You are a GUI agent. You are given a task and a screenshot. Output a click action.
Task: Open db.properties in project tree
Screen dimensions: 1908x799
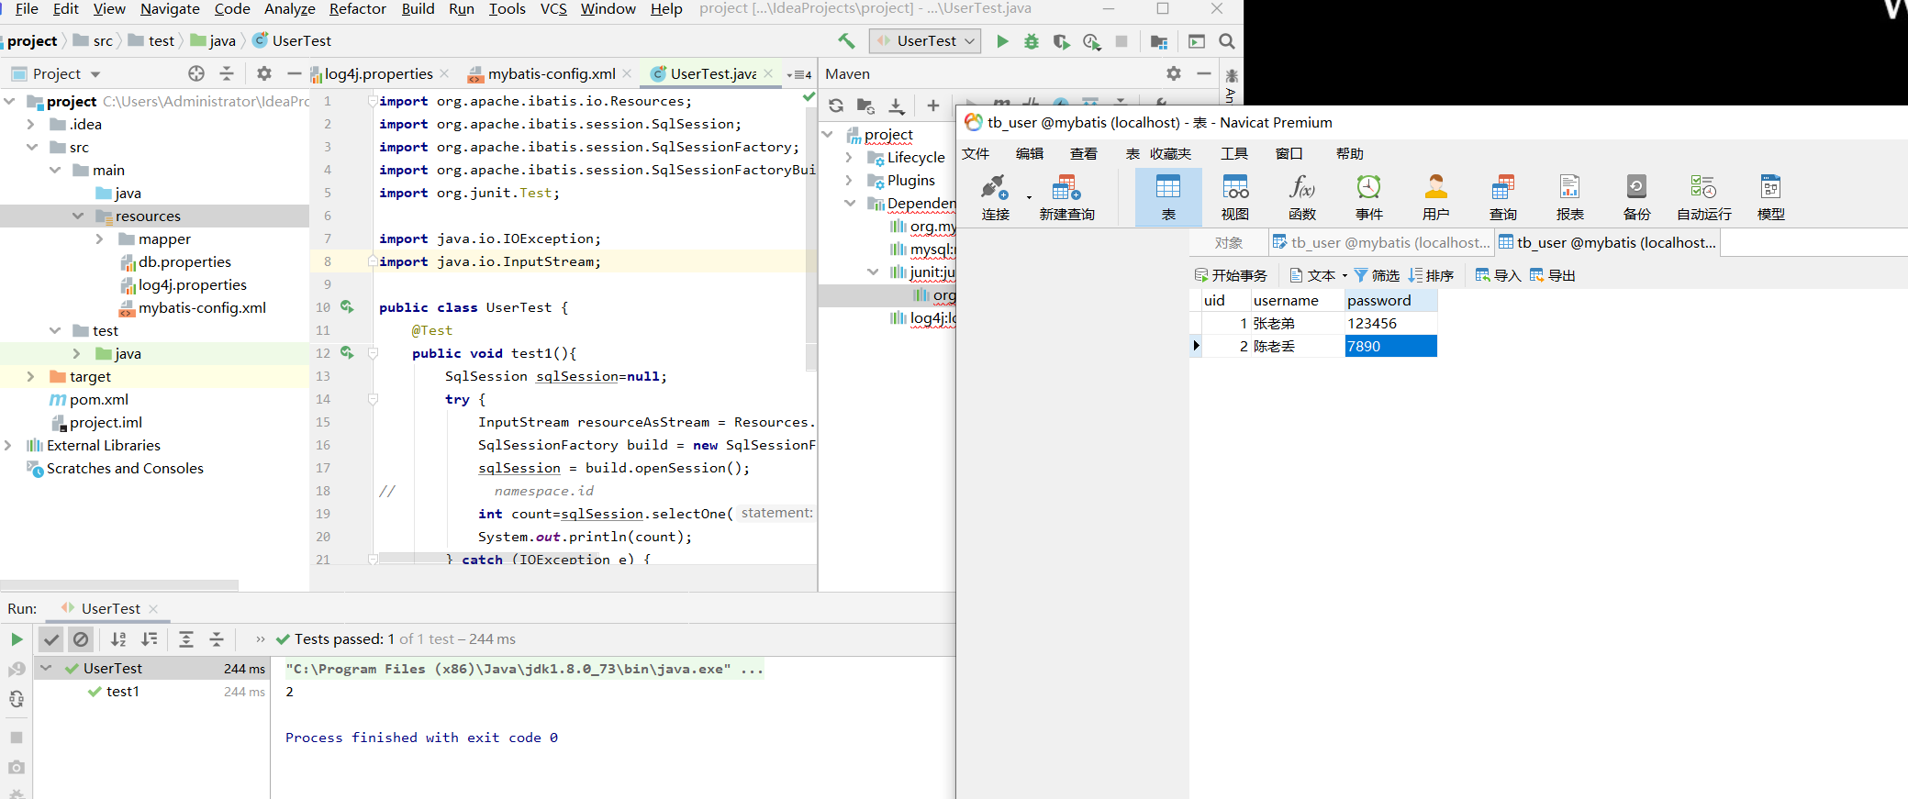pyautogui.click(x=184, y=261)
